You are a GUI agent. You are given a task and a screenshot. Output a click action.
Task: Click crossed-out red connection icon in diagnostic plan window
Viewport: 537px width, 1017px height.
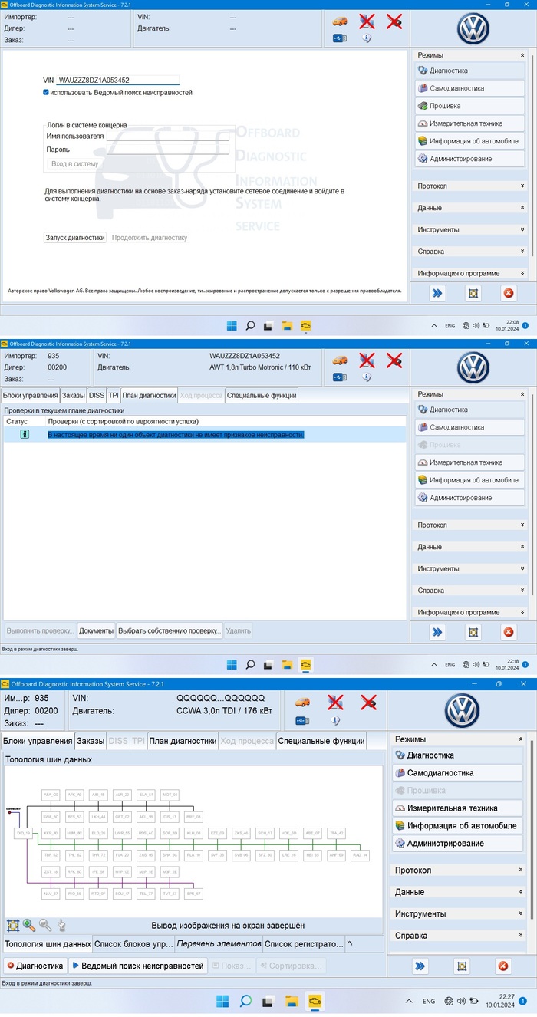394,360
